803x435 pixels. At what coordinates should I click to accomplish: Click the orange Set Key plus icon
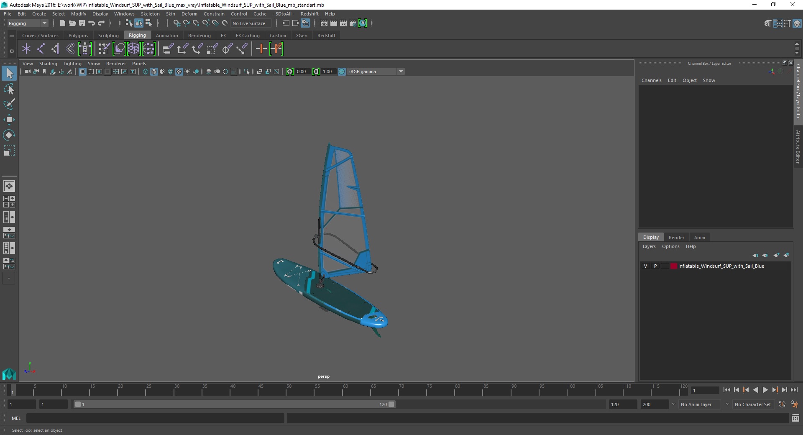pos(261,49)
